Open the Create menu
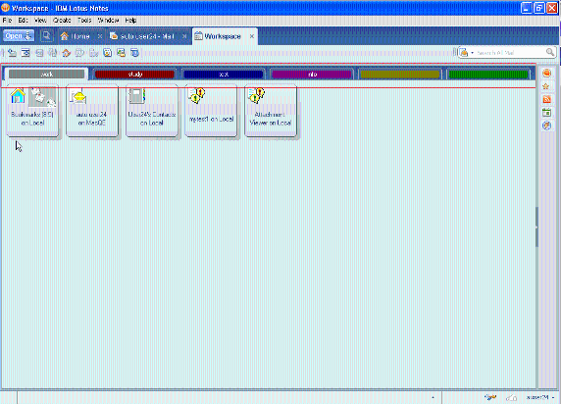This screenshot has height=404, width=561. 62,21
